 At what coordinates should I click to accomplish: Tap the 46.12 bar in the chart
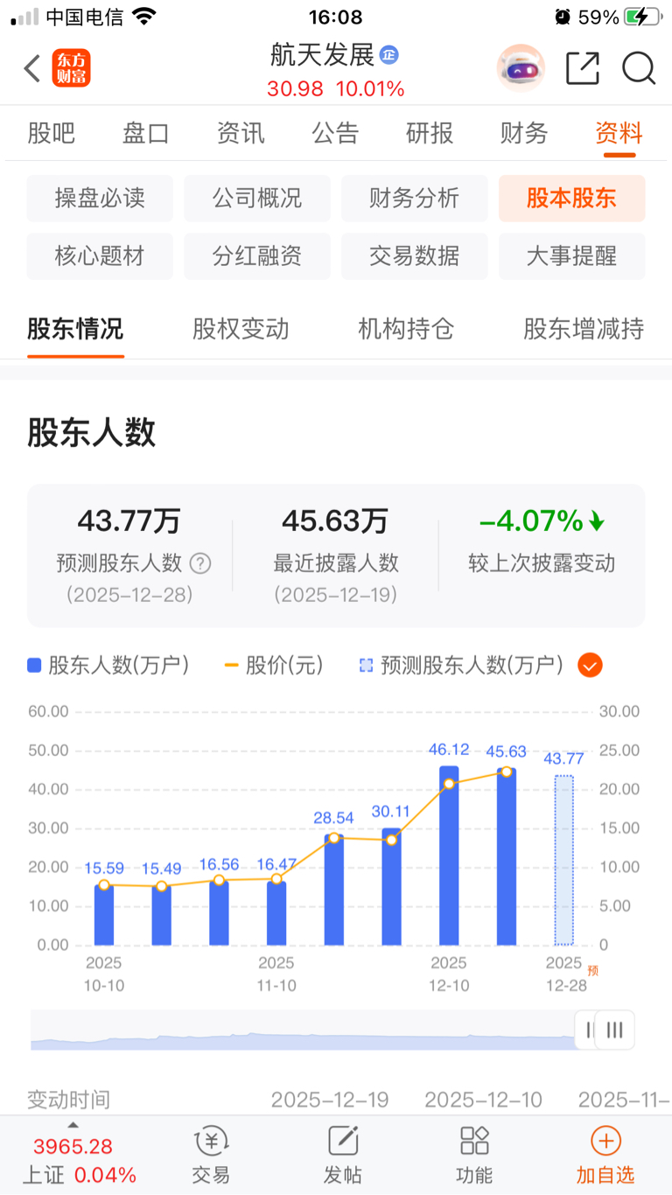(x=449, y=856)
